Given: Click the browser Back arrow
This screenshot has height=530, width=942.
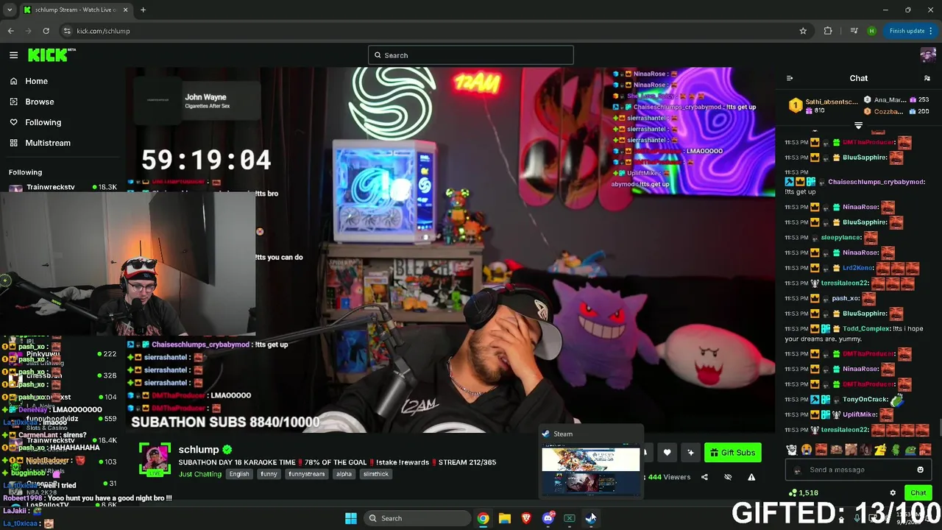Looking at the screenshot, I should coord(11,31).
